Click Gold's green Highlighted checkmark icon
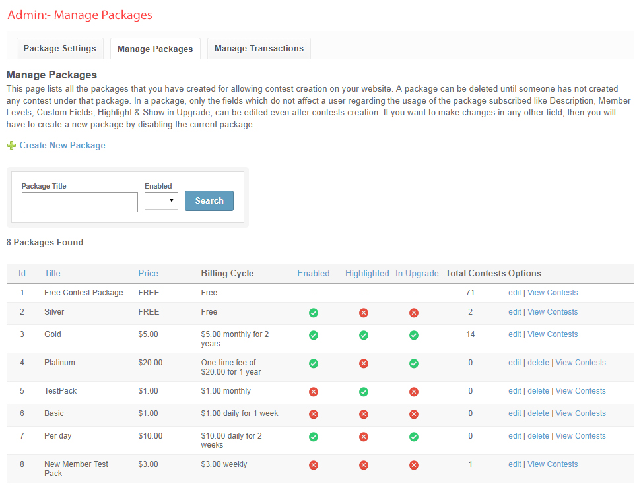The width and height of the screenshot is (639, 490). tap(364, 335)
